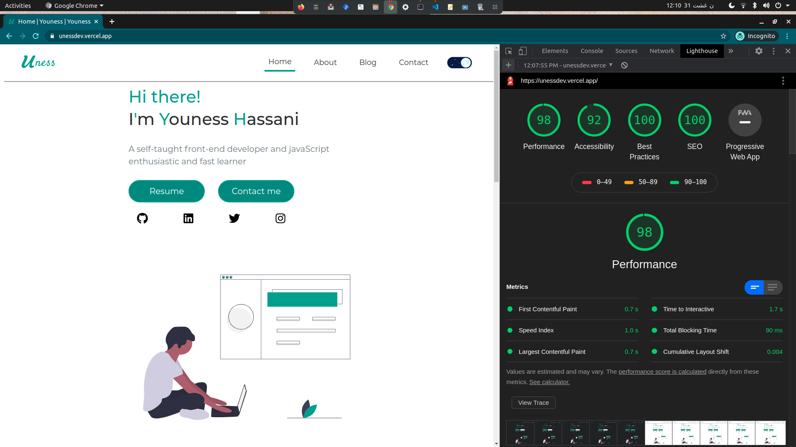Switch to the Network tab
Viewport: 796px width, 447px height.
click(662, 51)
